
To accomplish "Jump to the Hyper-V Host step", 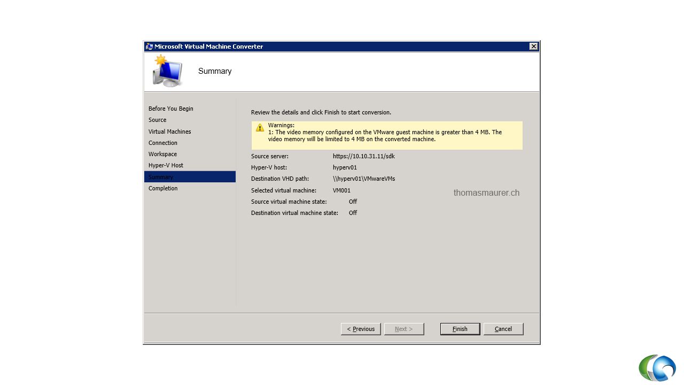I will [x=166, y=165].
